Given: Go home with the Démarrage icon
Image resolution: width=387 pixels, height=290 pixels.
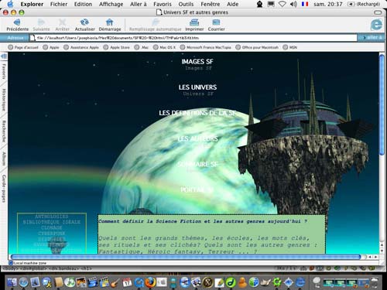Looking at the screenshot, I should (110, 22).
